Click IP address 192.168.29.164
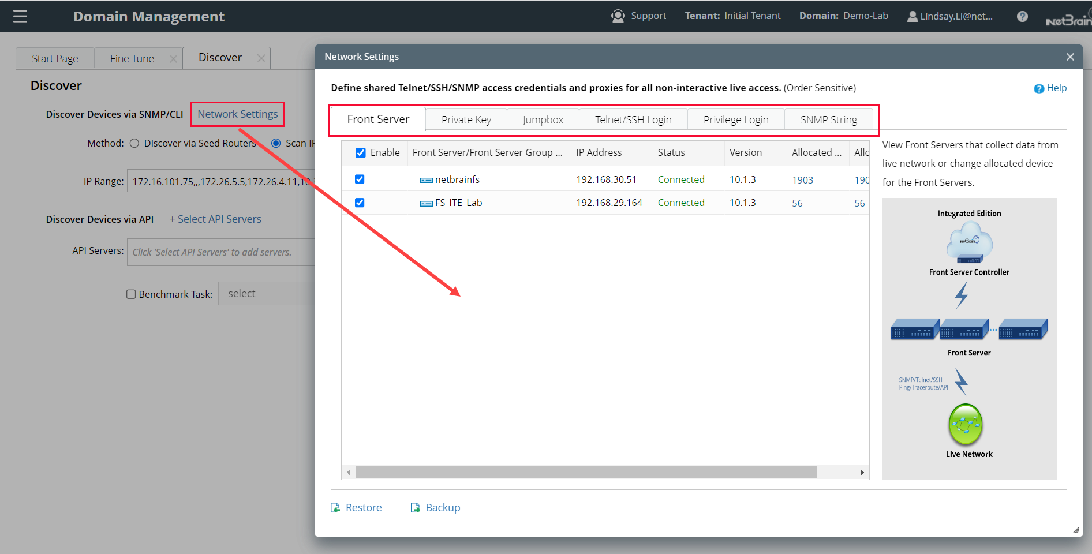The image size is (1092, 554). tap(609, 203)
